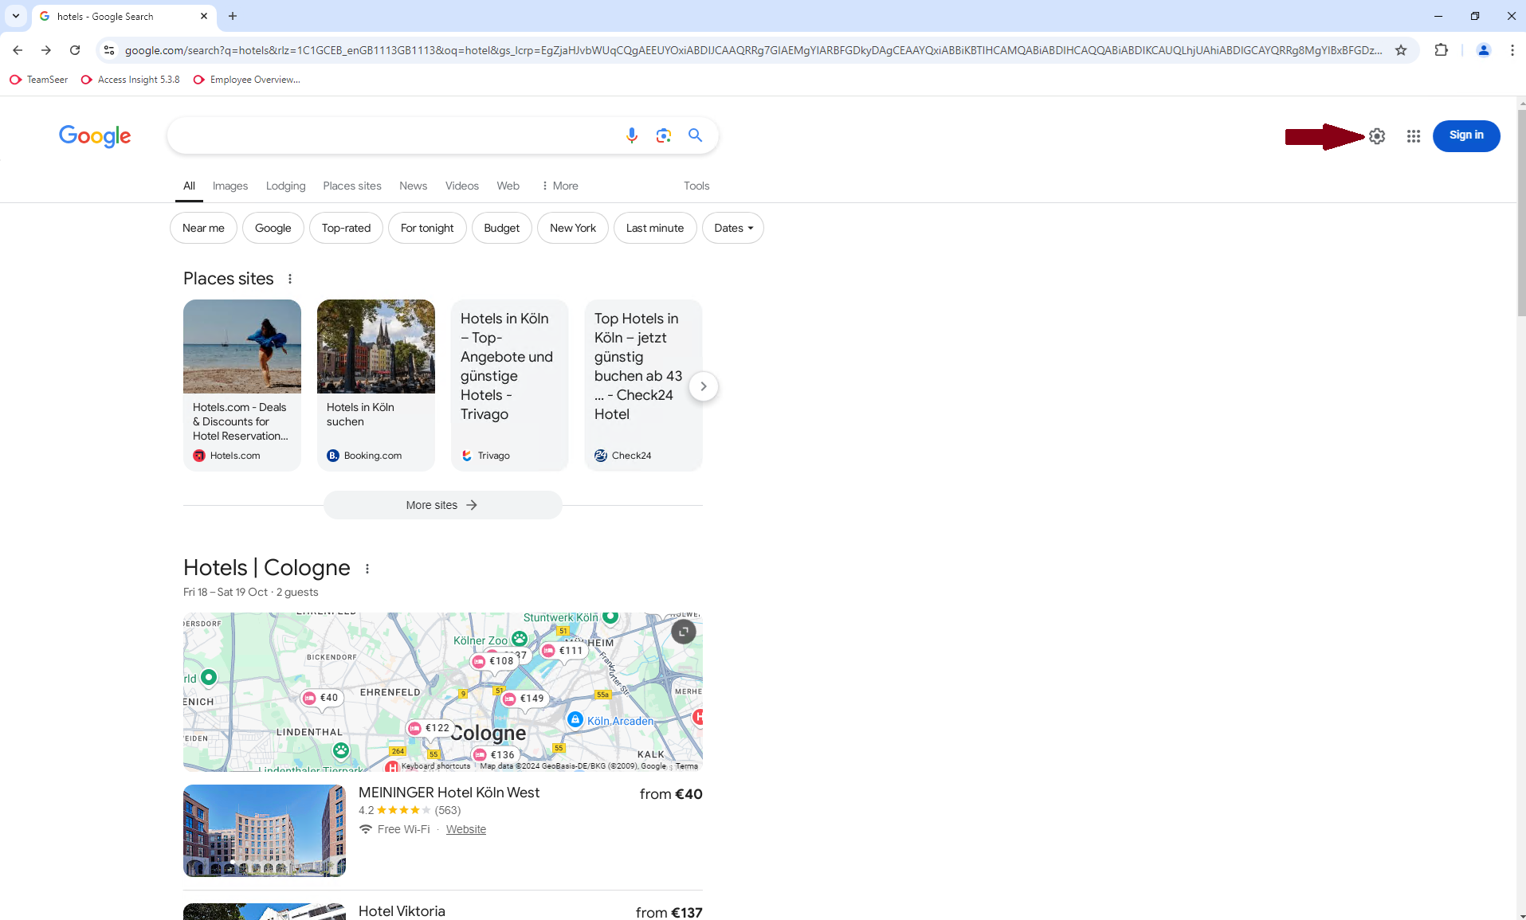The width and height of the screenshot is (1526, 920).
Task: Apply the Last minute filter chip
Action: click(x=655, y=228)
